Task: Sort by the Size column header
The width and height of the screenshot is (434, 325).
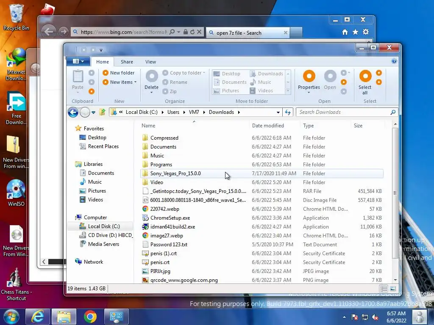Action: click(358, 125)
